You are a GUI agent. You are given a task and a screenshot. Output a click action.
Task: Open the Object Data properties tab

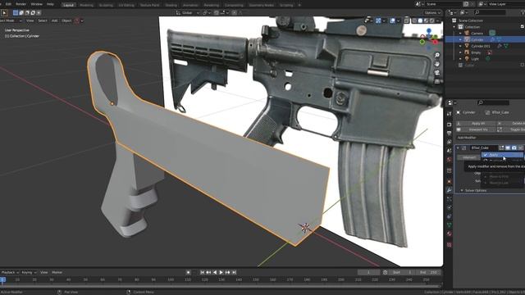pos(449,225)
